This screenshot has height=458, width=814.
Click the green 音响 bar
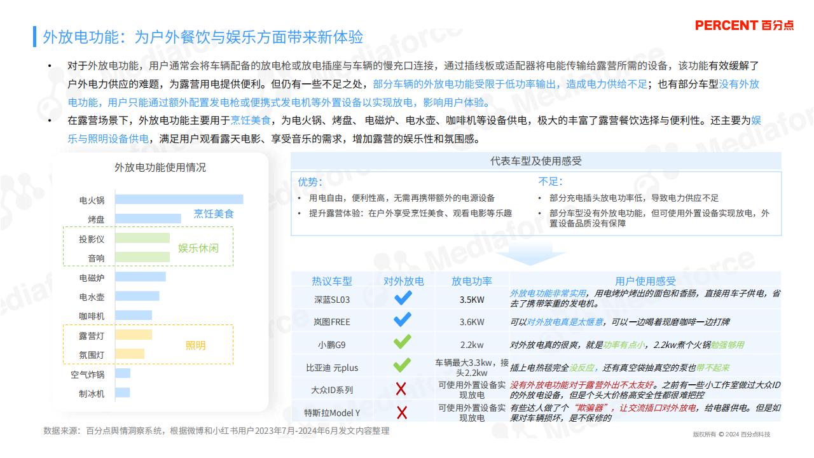tap(142, 257)
